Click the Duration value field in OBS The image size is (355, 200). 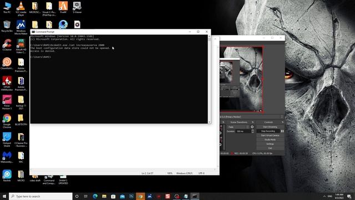click(243, 131)
